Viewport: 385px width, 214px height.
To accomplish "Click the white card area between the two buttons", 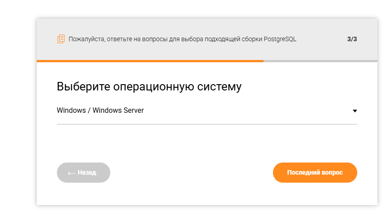I will (x=191, y=172).
